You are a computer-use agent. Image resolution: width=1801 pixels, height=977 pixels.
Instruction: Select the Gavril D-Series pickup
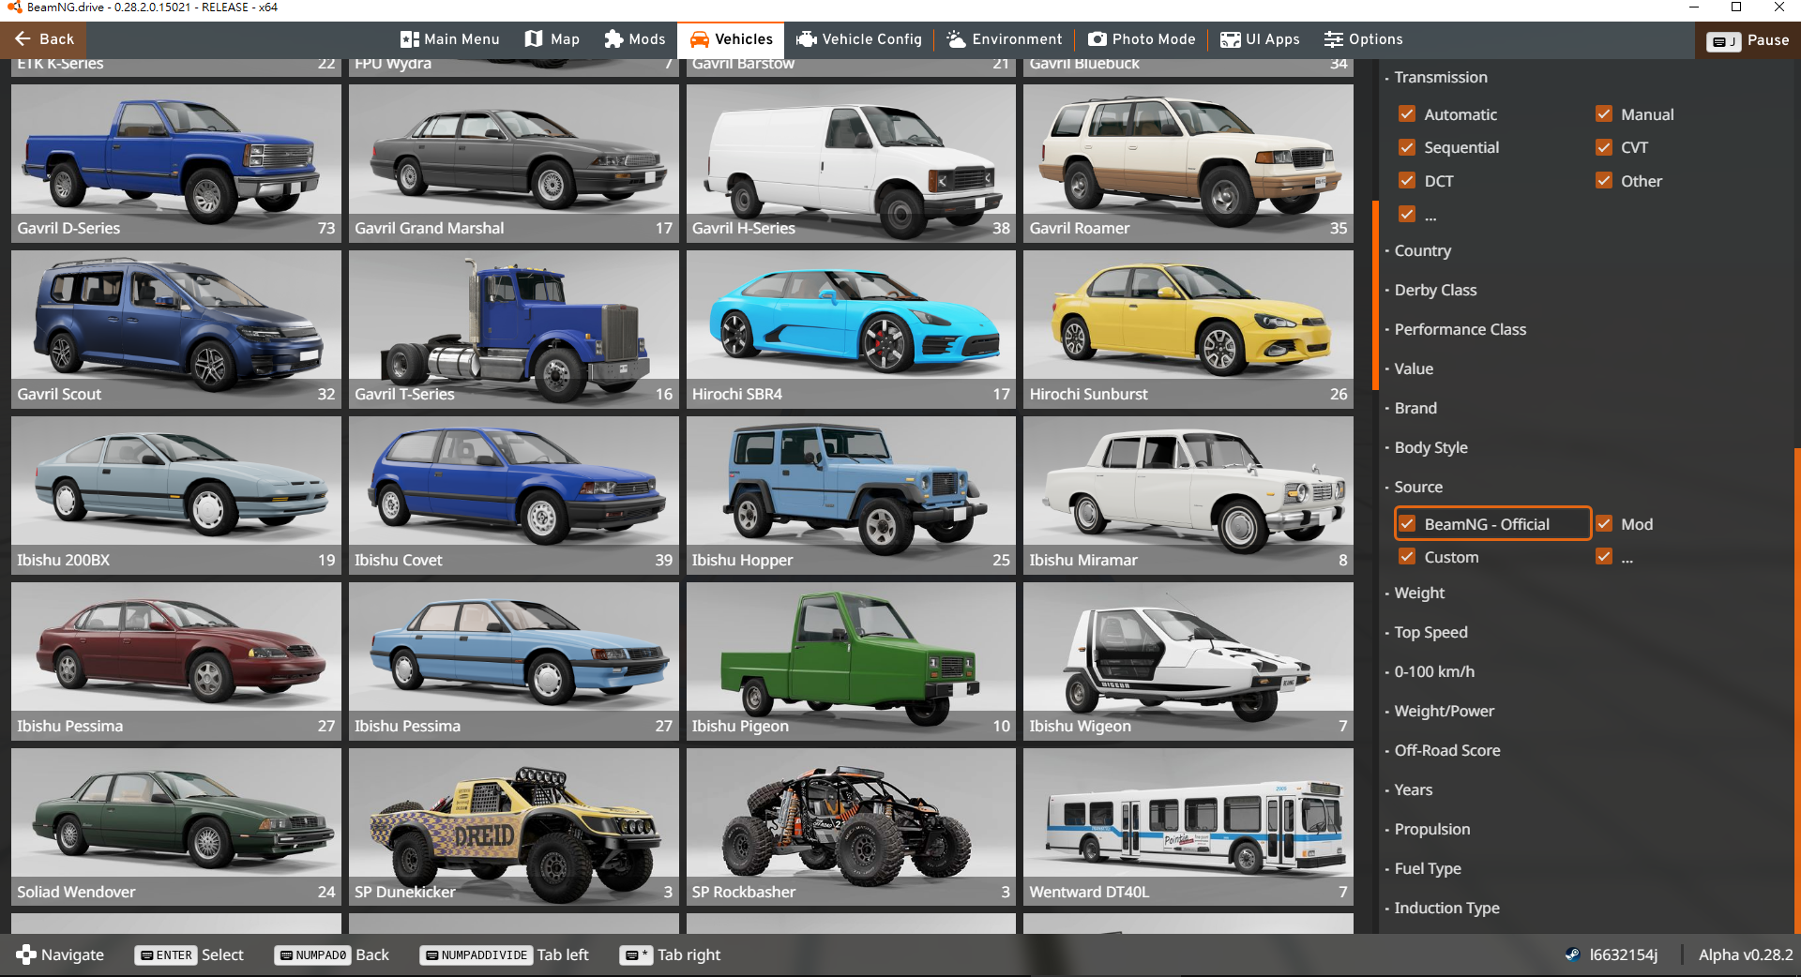click(176, 163)
